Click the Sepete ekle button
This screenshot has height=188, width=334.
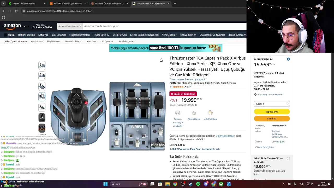click(x=272, y=111)
